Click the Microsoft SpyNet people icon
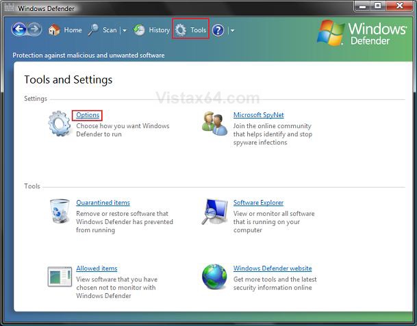The width and height of the screenshot is (417, 326). (x=214, y=123)
